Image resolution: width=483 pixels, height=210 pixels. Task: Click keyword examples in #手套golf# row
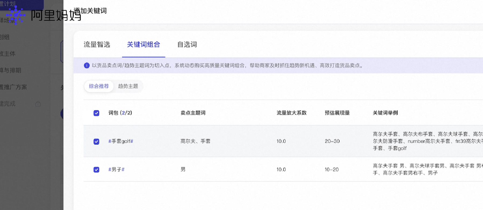click(x=428, y=141)
